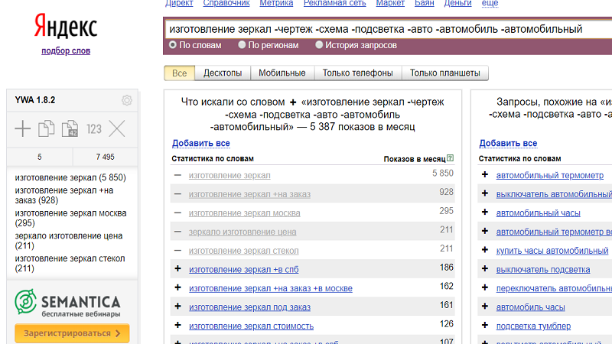Viewport: 612px width, 344px height.
Task: Open the 'подсветка тумблер' query link
Action: point(533,326)
